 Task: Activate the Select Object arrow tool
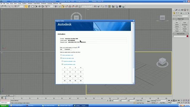point(26,7)
